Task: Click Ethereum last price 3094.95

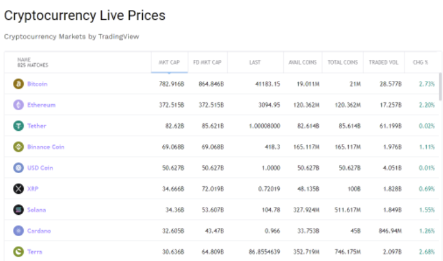Action: pyautogui.click(x=270, y=105)
